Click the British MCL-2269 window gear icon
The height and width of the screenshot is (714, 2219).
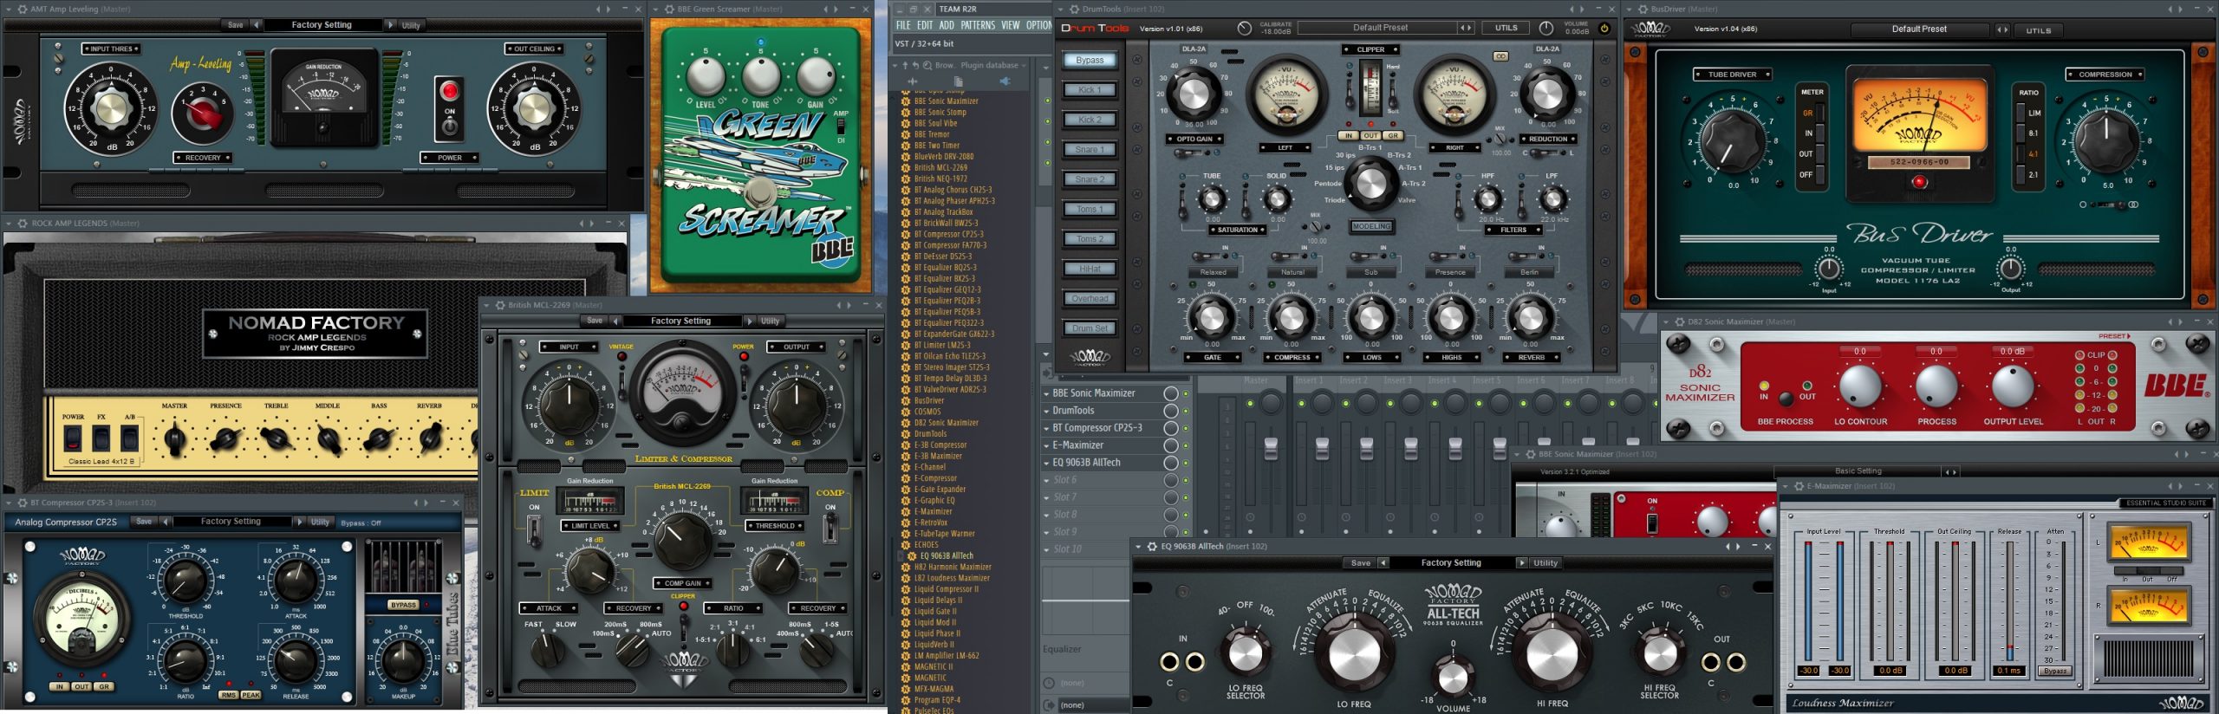tap(499, 305)
